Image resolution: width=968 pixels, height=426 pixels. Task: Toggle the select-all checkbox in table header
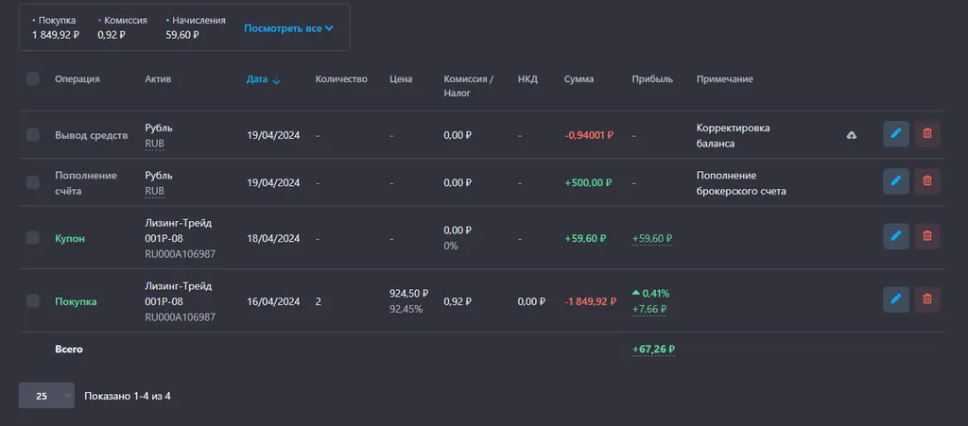(33, 78)
